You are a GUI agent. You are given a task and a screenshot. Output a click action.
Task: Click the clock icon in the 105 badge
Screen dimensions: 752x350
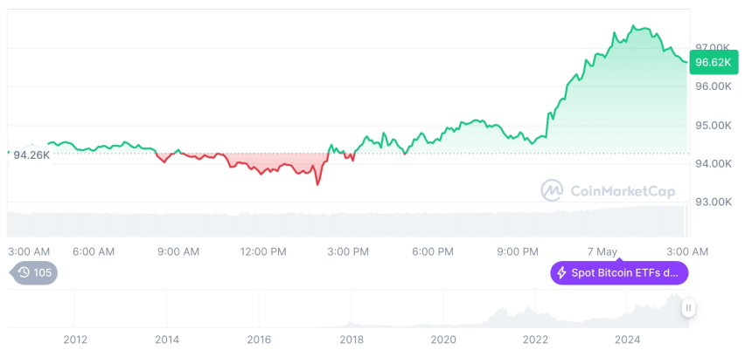[24, 273]
